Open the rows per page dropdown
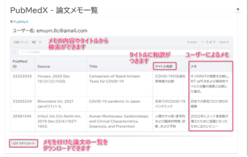This screenshot has width=248, height=157. (x=36, y=42)
